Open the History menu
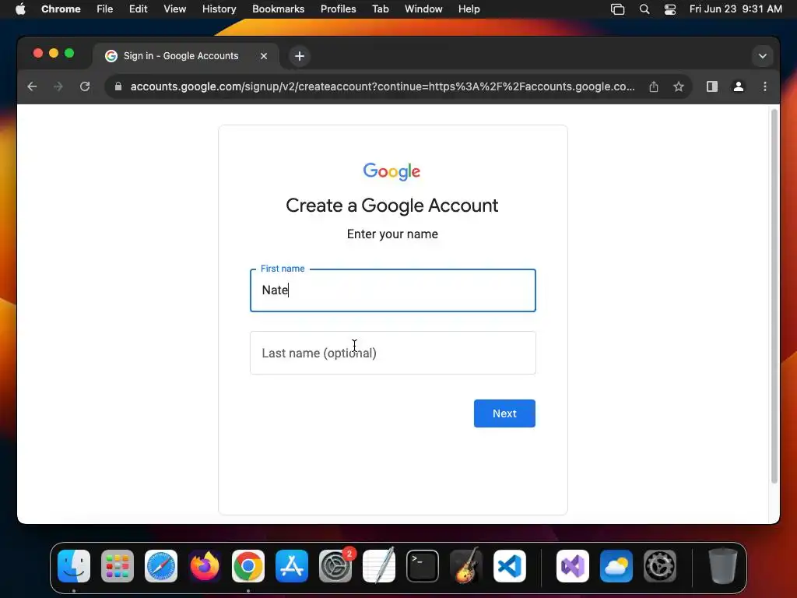Image resolution: width=797 pixels, height=598 pixels. click(x=219, y=9)
